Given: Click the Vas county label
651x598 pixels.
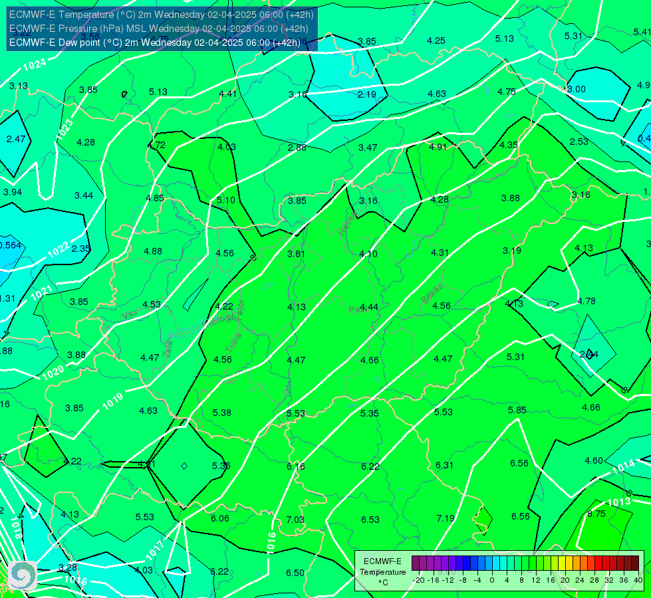Looking at the screenshot, I should (130, 316).
